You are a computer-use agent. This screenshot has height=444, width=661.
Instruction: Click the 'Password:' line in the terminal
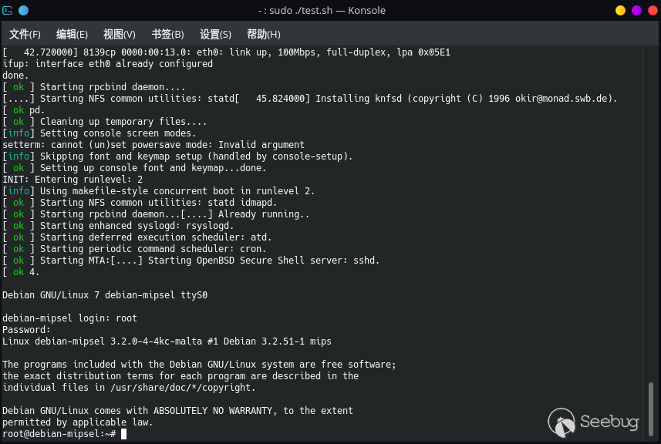[x=26, y=329]
